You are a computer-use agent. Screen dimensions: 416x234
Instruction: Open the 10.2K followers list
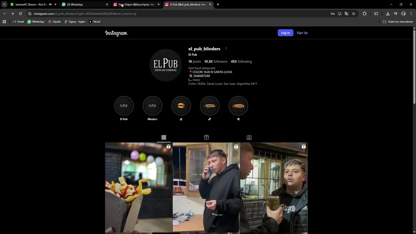click(x=216, y=61)
